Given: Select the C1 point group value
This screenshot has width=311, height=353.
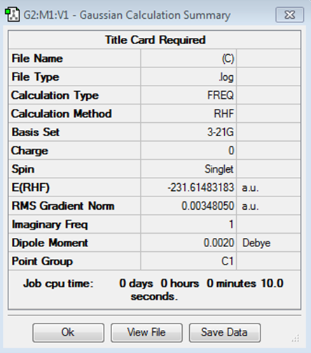Looking at the screenshot, I should point(228,261).
